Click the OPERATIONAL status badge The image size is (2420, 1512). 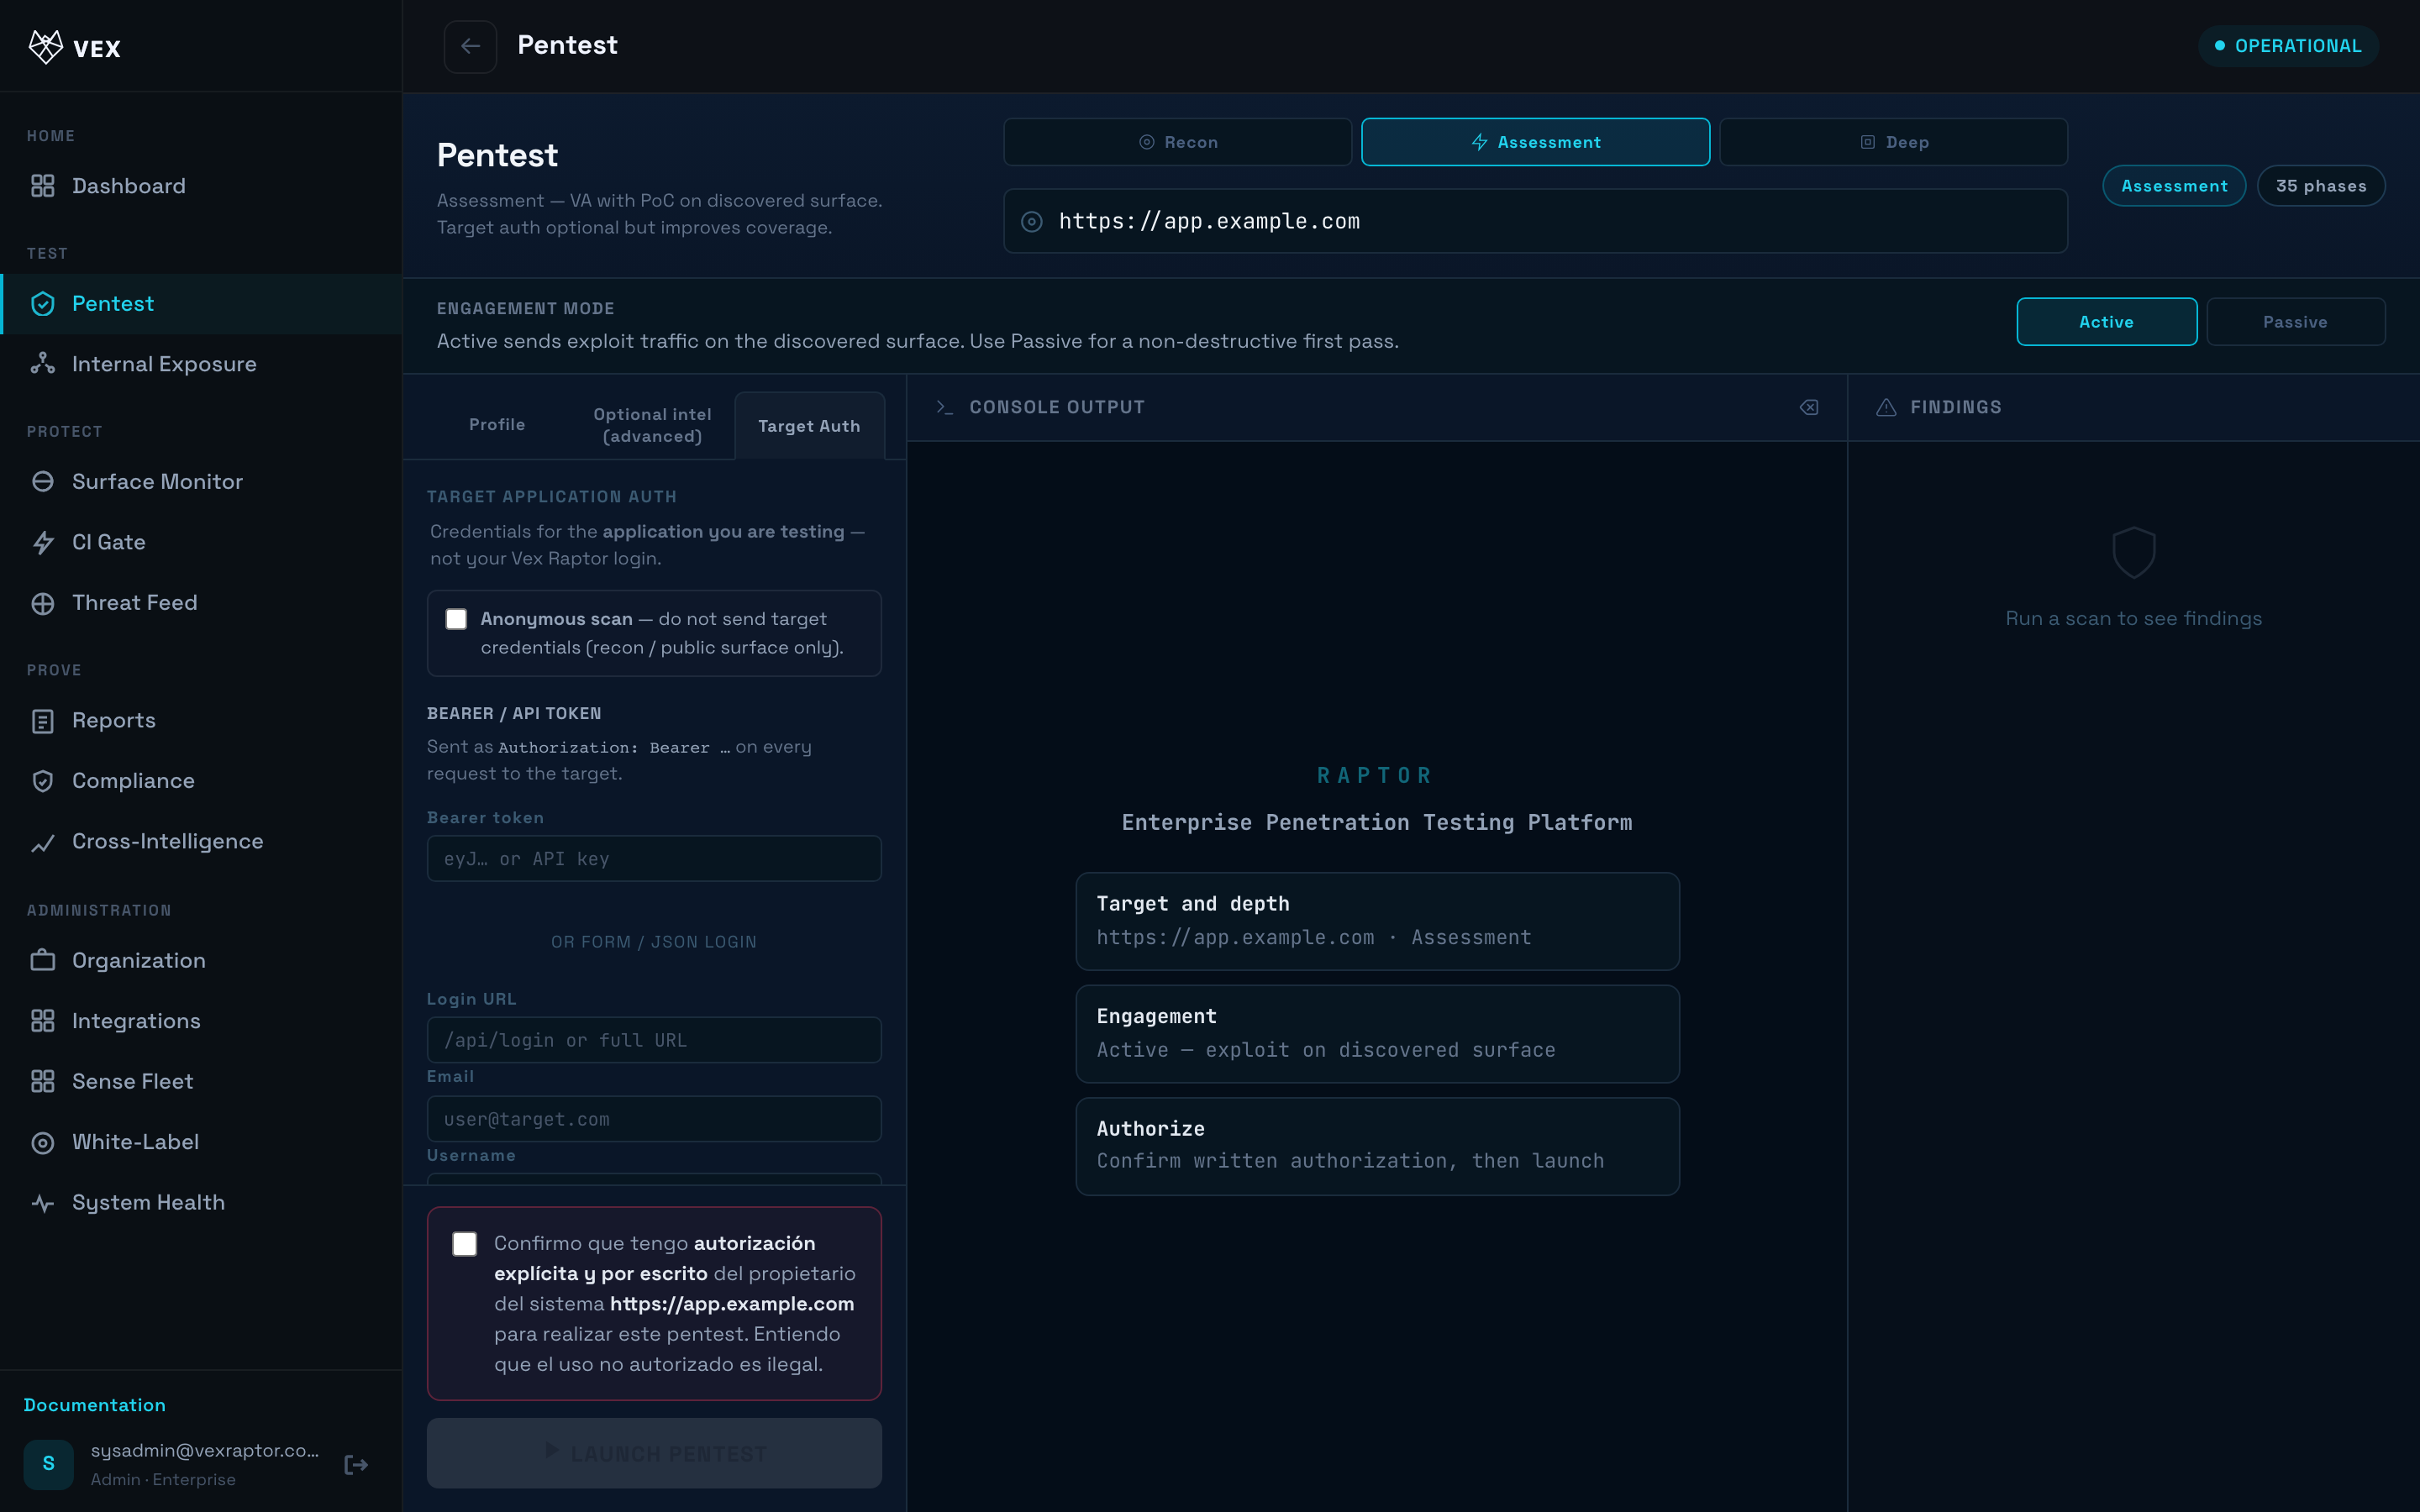point(2288,46)
